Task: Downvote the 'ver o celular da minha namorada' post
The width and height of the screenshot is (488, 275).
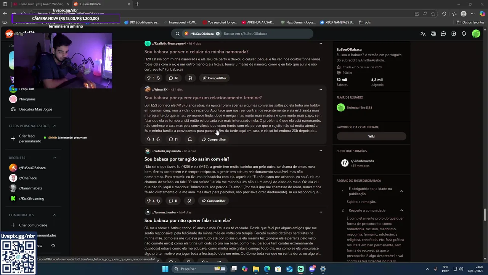Action: (158, 78)
